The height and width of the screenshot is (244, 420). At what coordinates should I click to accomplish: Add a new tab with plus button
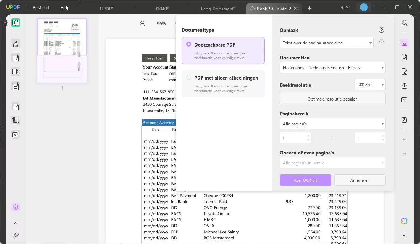point(309,8)
